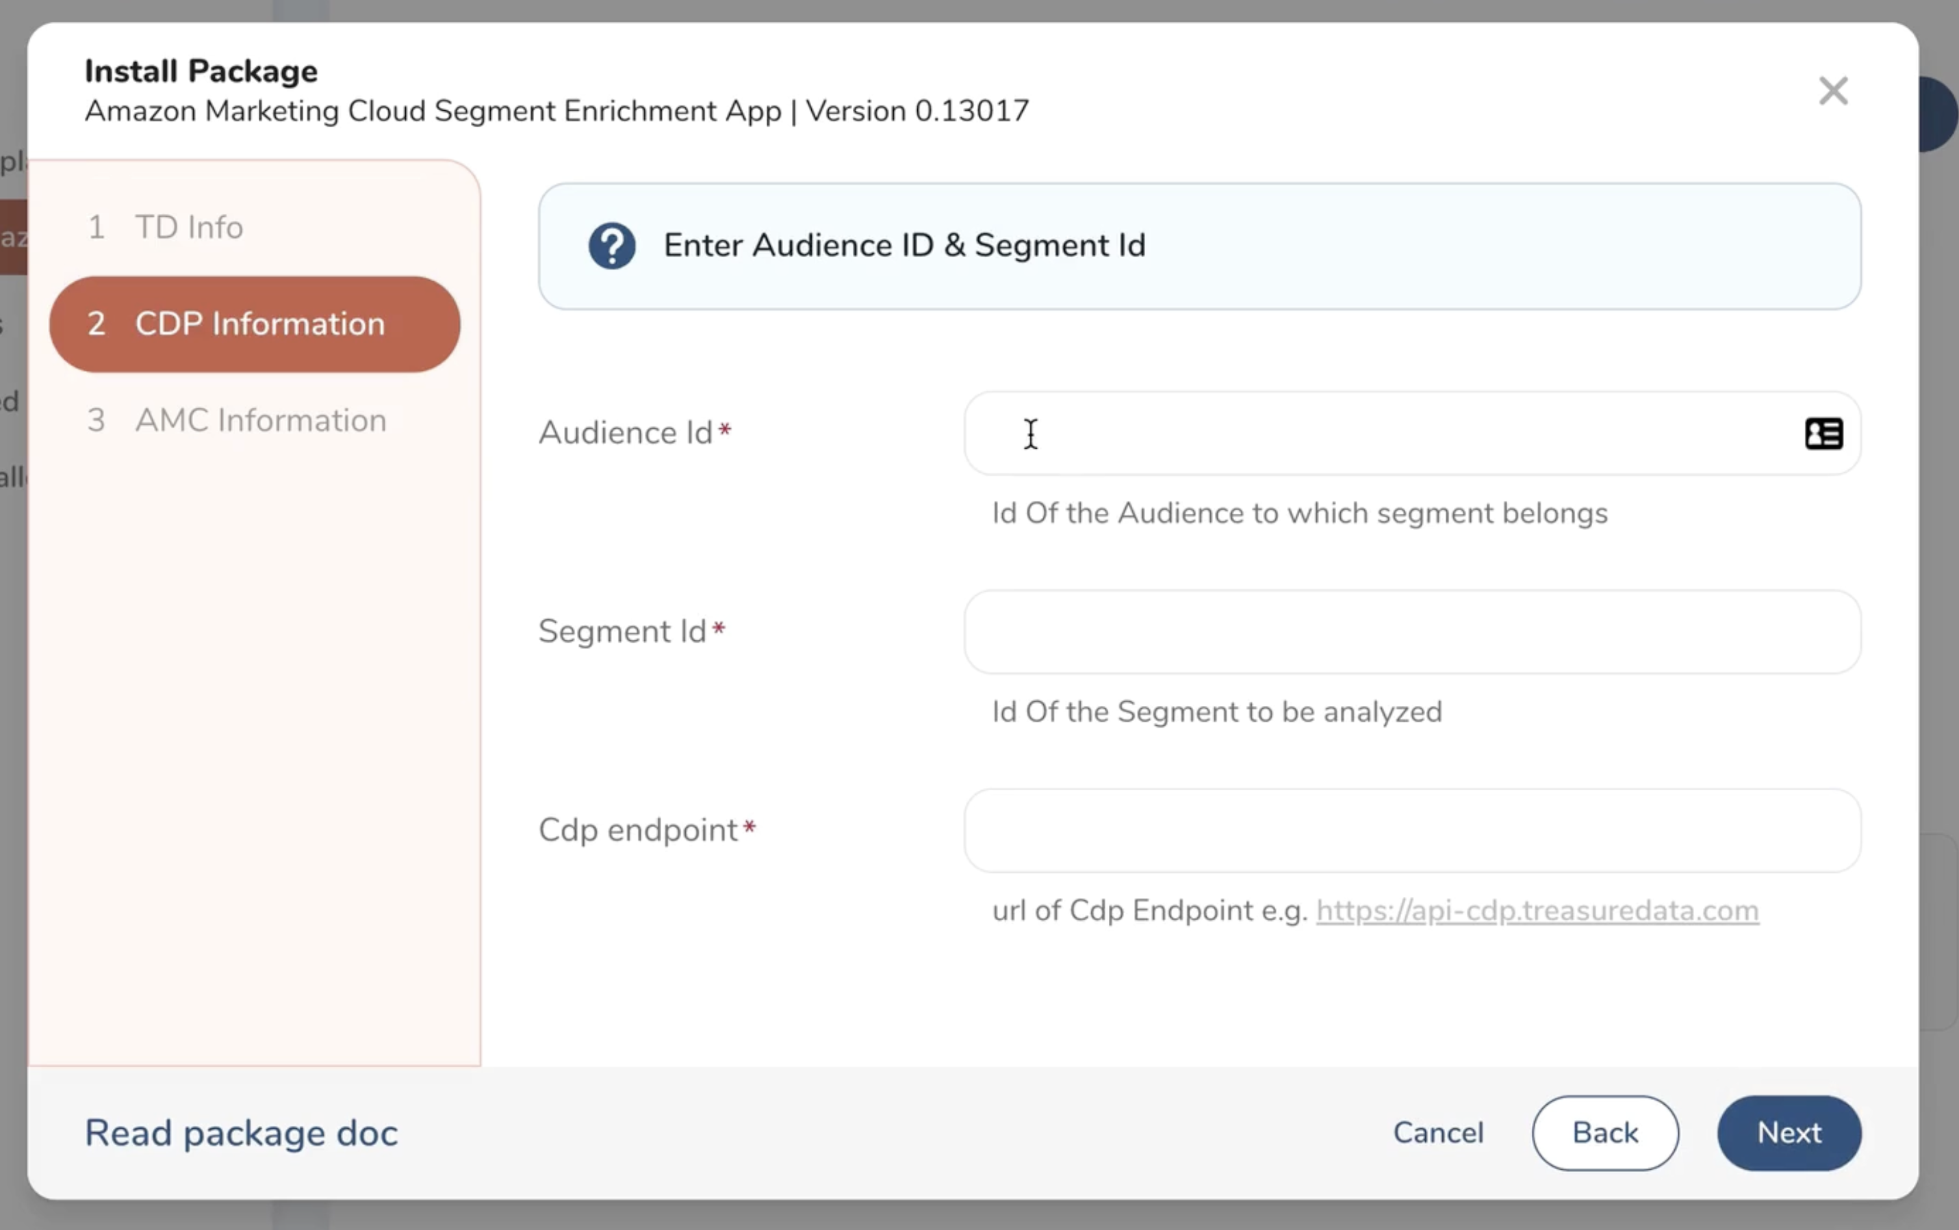Cancel the package installation
This screenshot has width=1959, height=1230.
(x=1437, y=1132)
